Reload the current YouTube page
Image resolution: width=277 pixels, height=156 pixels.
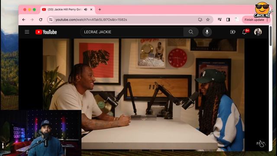click(41, 19)
